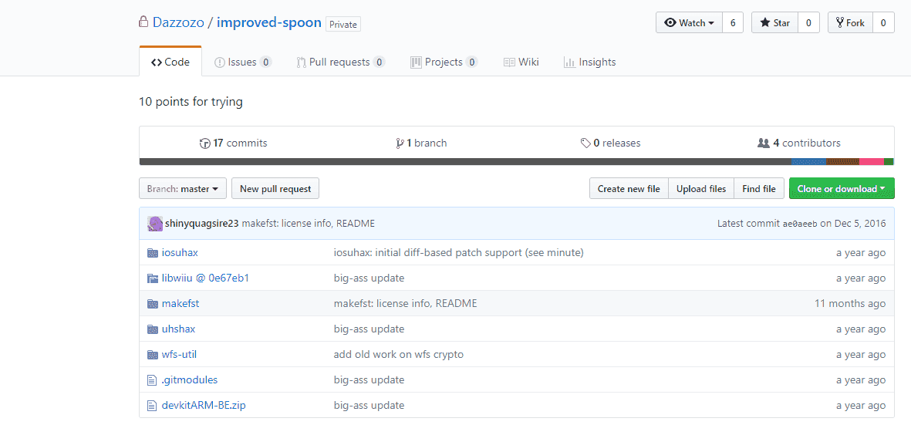View the 17 commits history

coord(234,143)
